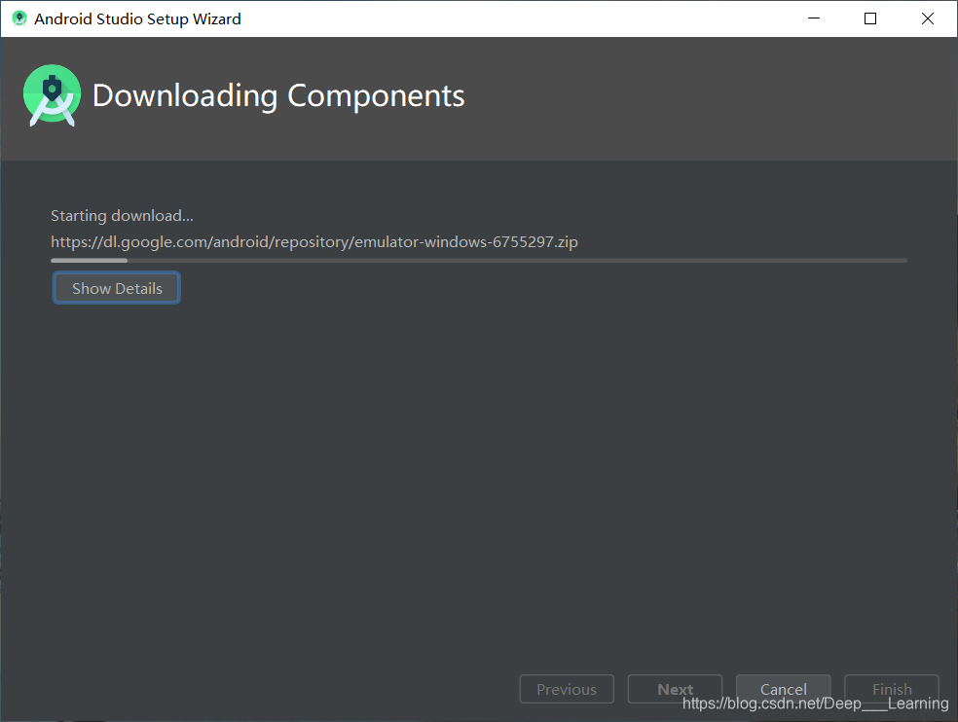The image size is (958, 722).
Task: Cancel the component download
Action: (784, 689)
